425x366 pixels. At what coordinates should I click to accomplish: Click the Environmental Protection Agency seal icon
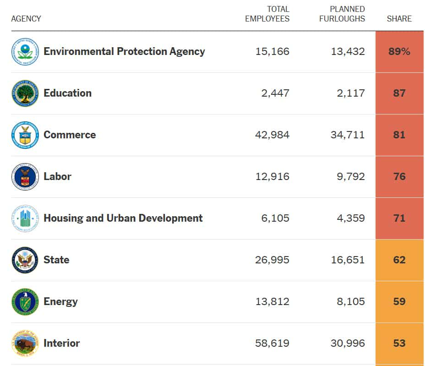pos(25,52)
